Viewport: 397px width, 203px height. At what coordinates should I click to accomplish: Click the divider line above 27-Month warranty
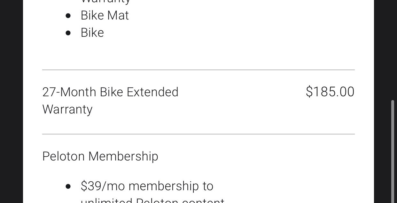pyautogui.click(x=198, y=70)
